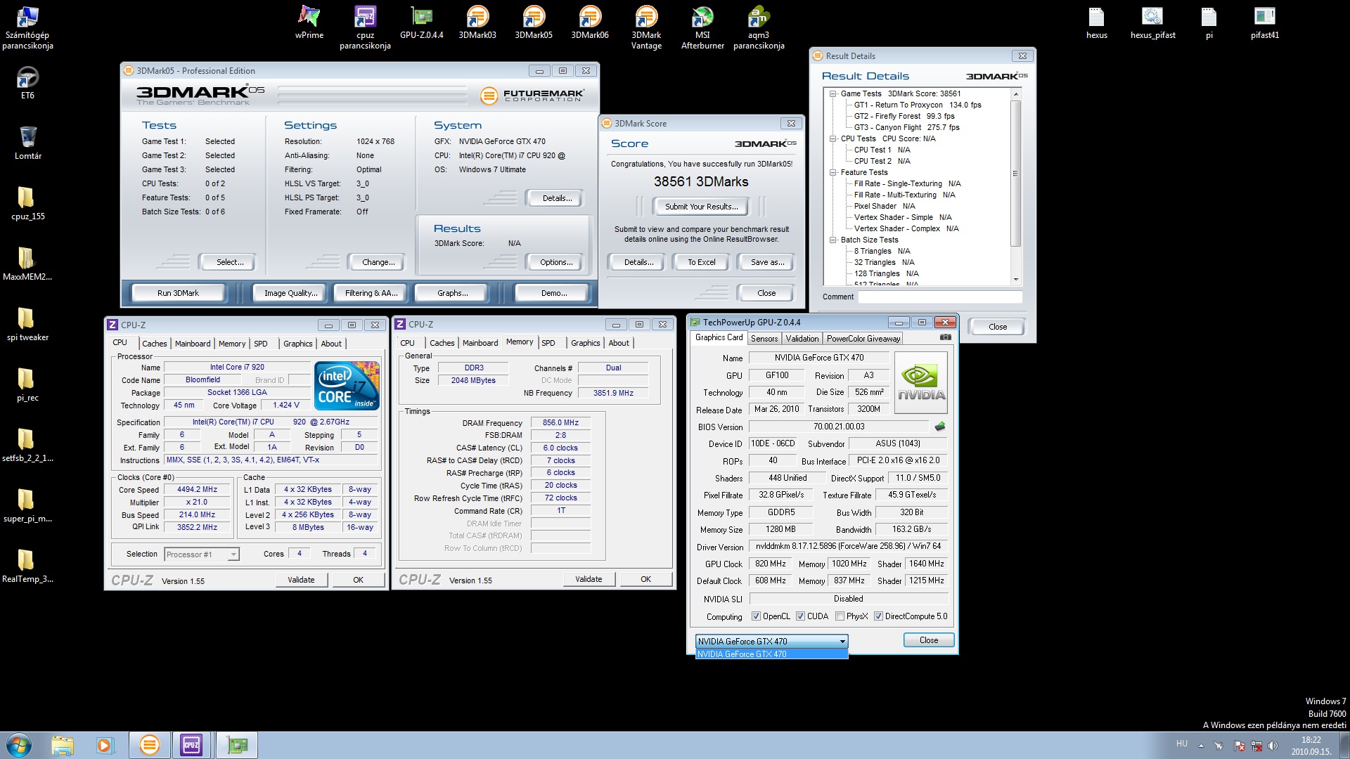Click the BIOS save icon in GPU-Z
1350x759 pixels.
coord(940,427)
